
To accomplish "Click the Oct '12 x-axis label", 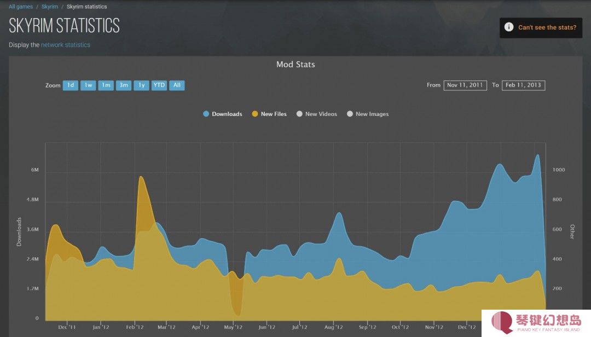I will (400, 327).
